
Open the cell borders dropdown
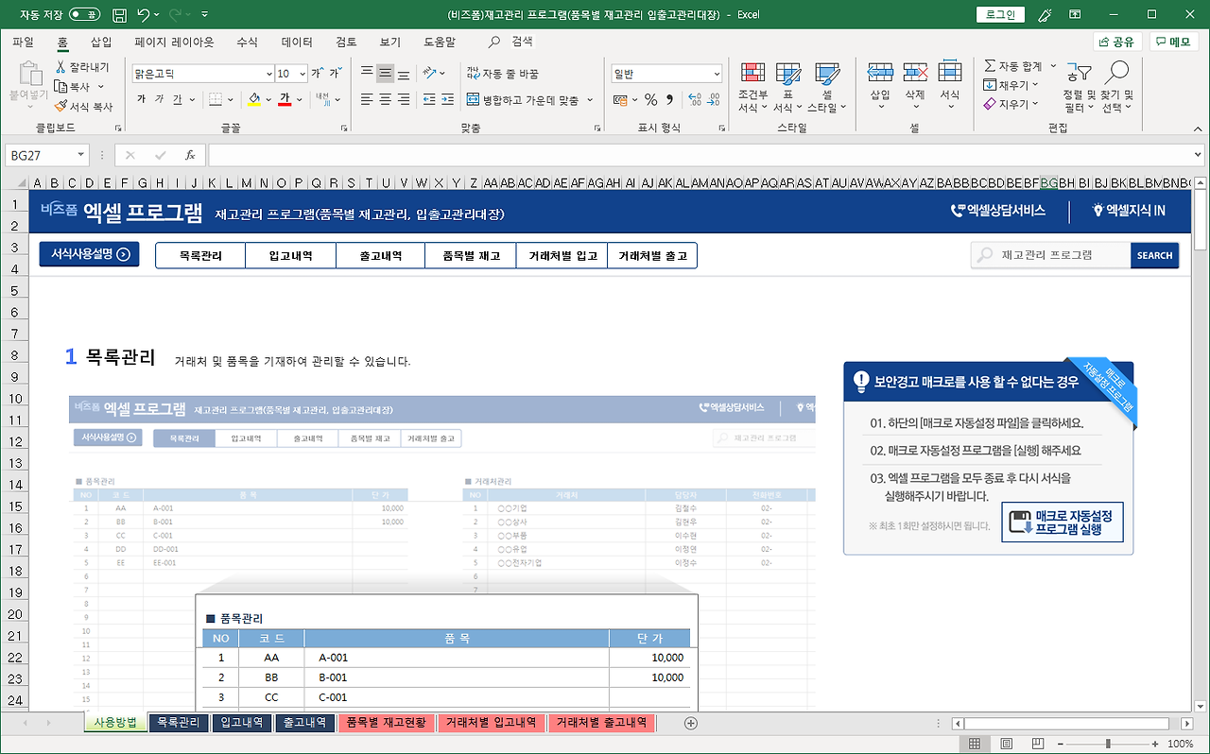coord(232,99)
